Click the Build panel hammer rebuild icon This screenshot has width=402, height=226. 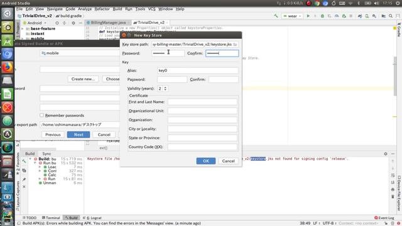pos(24,161)
